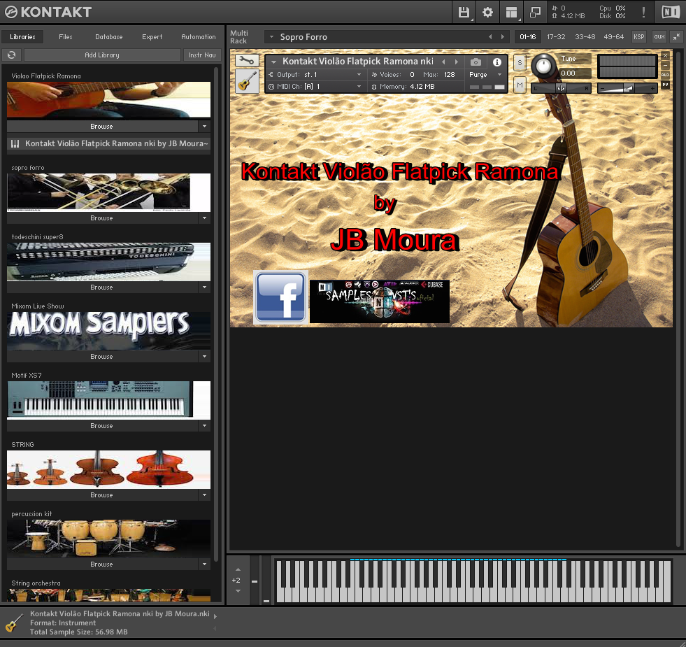Open snapshot view camera icon

tap(476, 62)
